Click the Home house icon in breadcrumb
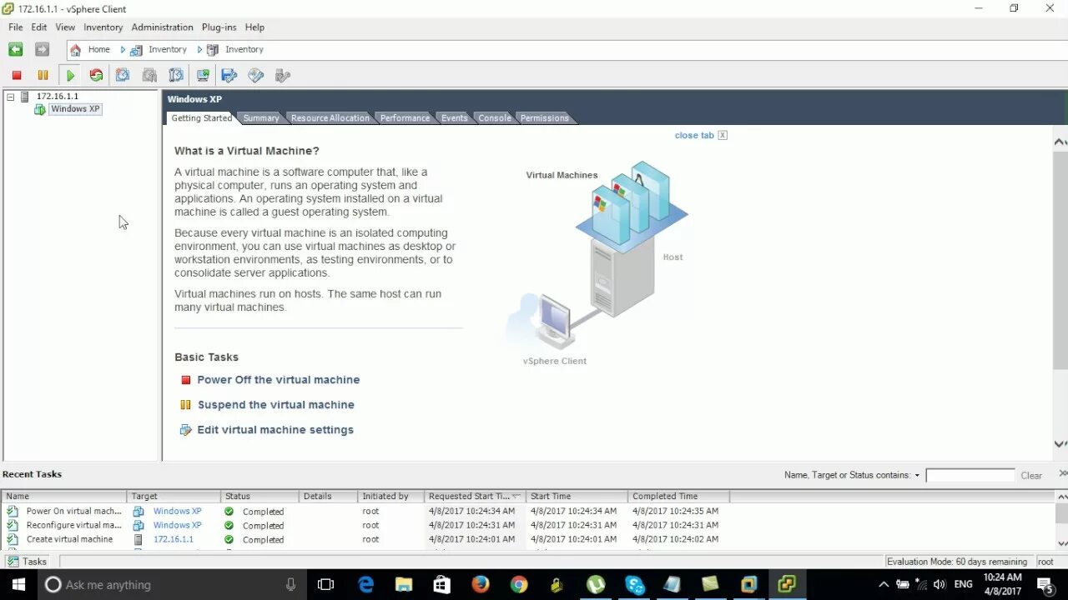 (76, 50)
